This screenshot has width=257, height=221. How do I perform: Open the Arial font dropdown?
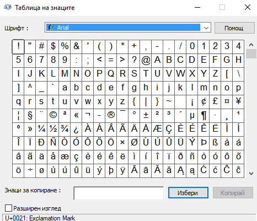tap(128, 28)
